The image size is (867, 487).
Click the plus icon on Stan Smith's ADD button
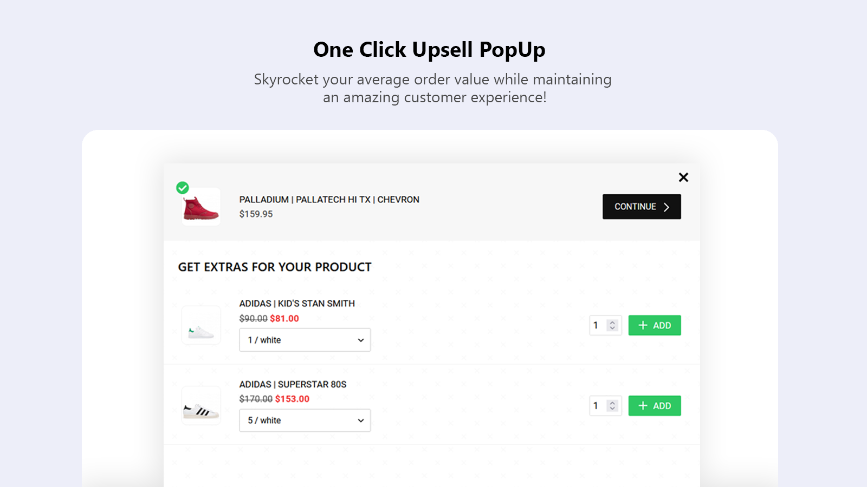[x=642, y=325]
